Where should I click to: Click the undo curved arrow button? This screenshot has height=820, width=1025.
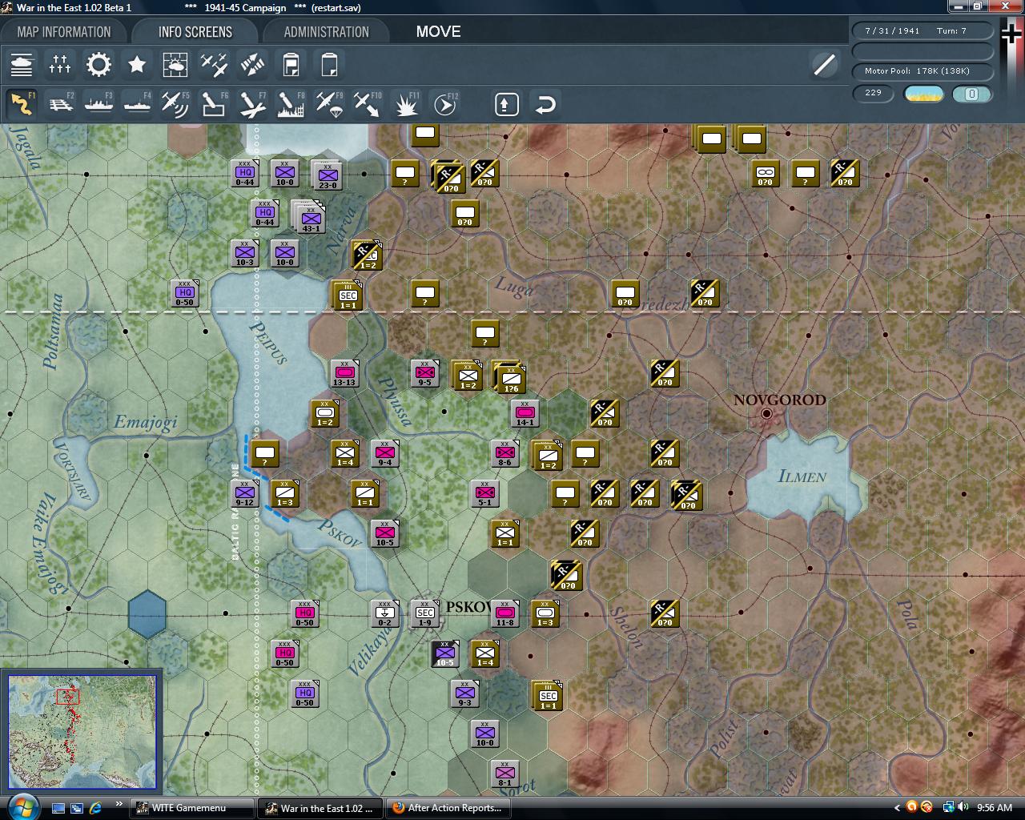(545, 104)
